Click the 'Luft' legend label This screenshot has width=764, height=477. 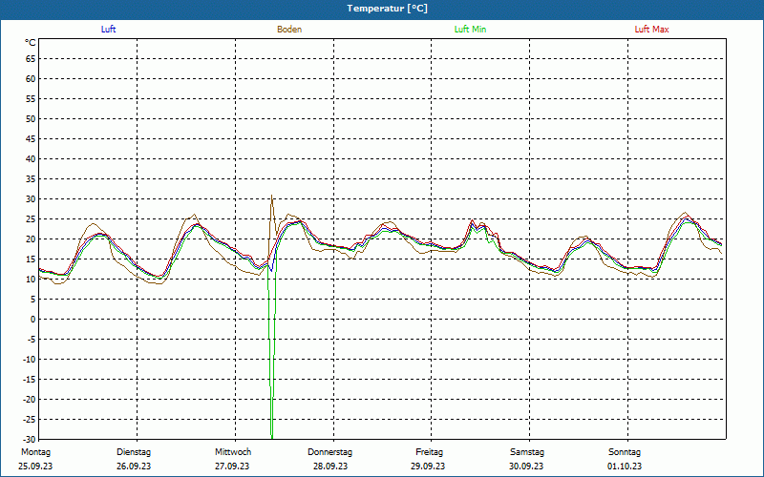pos(108,30)
